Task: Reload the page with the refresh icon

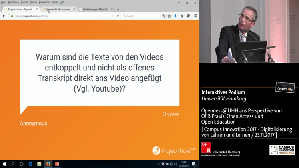Action: point(118,16)
